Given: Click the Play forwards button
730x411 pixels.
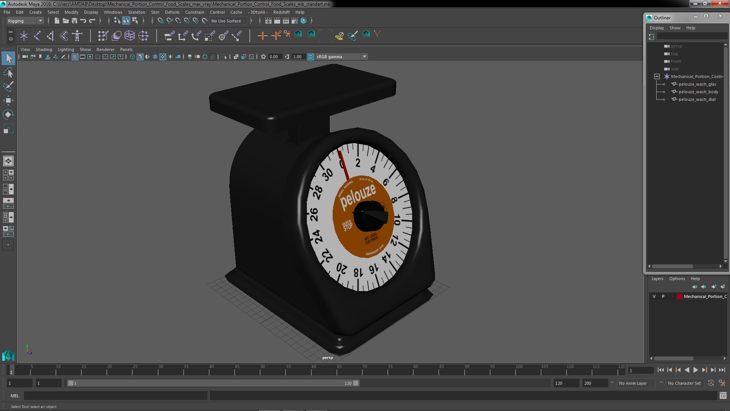Looking at the screenshot, I should [695, 370].
